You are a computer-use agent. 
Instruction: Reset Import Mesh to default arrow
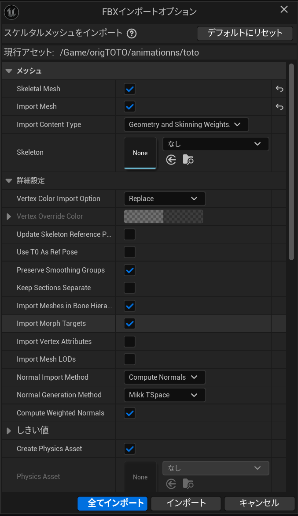(x=279, y=107)
